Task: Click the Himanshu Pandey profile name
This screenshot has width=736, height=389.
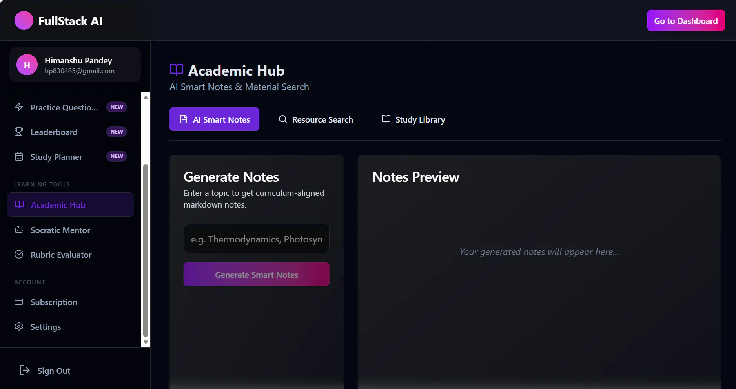Action: tap(78, 60)
